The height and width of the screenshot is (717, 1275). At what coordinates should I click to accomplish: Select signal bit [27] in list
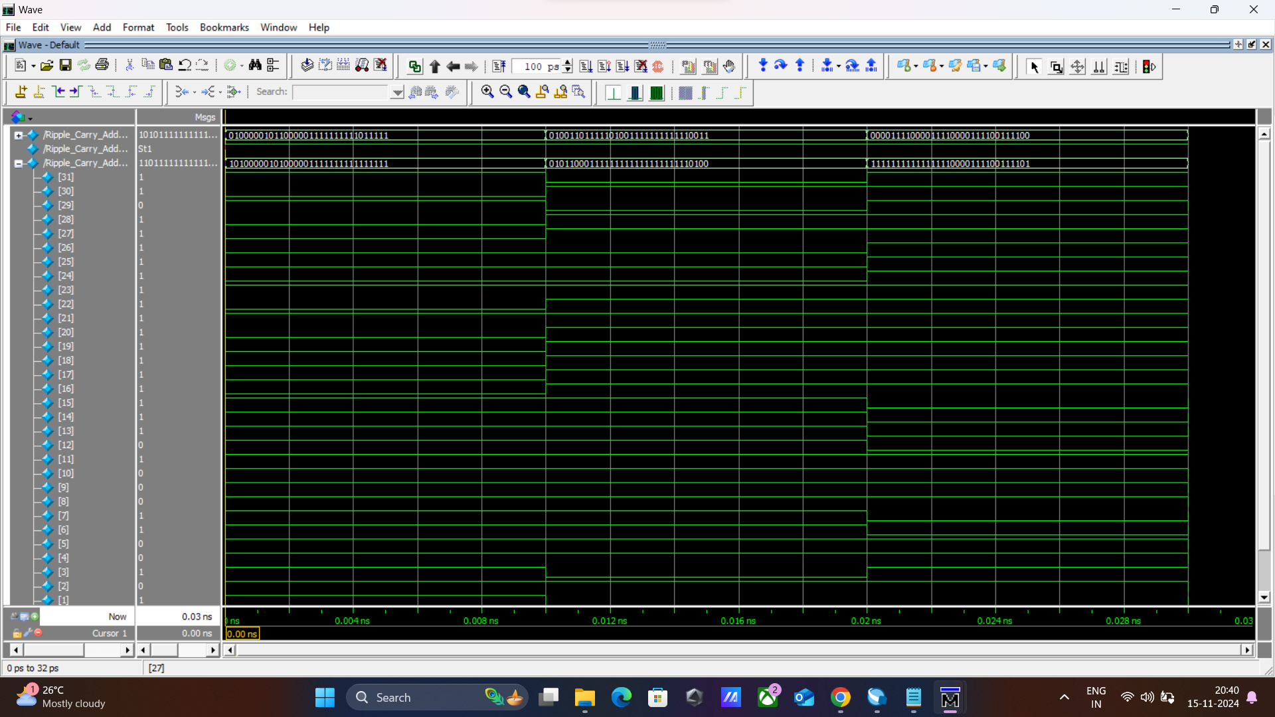coord(66,234)
